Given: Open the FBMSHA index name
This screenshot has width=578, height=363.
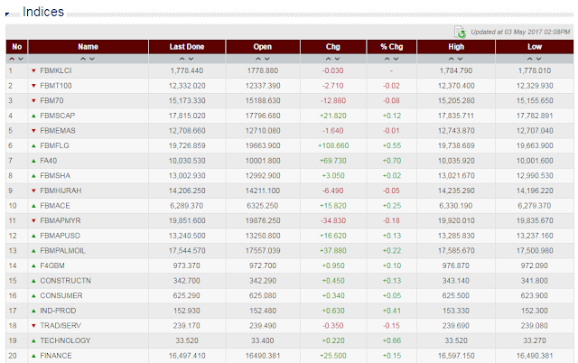Looking at the screenshot, I should pos(55,176).
